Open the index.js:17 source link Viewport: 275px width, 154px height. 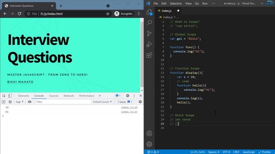pyautogui.click(x=129, y=112)
